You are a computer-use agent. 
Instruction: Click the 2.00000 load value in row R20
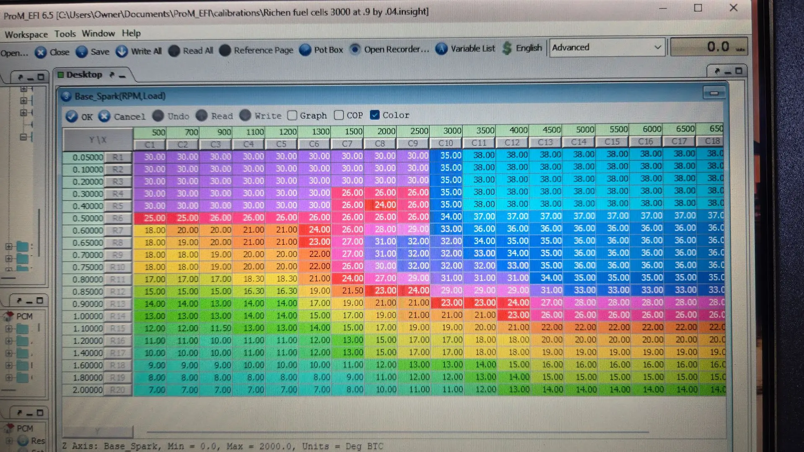pyautogui.click(x=83, y=390)
